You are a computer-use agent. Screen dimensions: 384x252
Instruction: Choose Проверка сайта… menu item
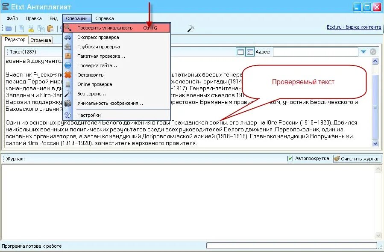pyautogui.click(x=117, y=65)
